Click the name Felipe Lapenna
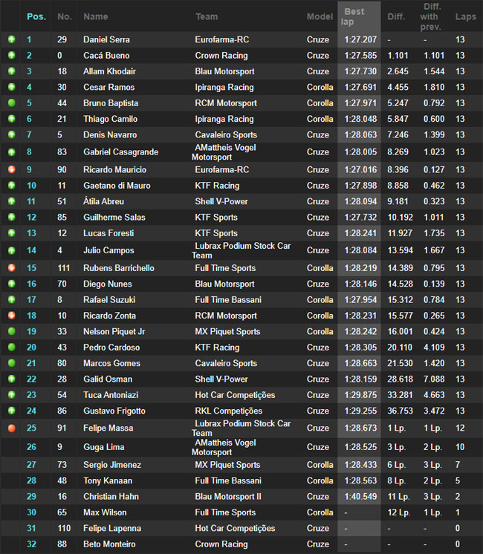Image resolution: width=483 pixels, height=554 pixels. point(112,528)
